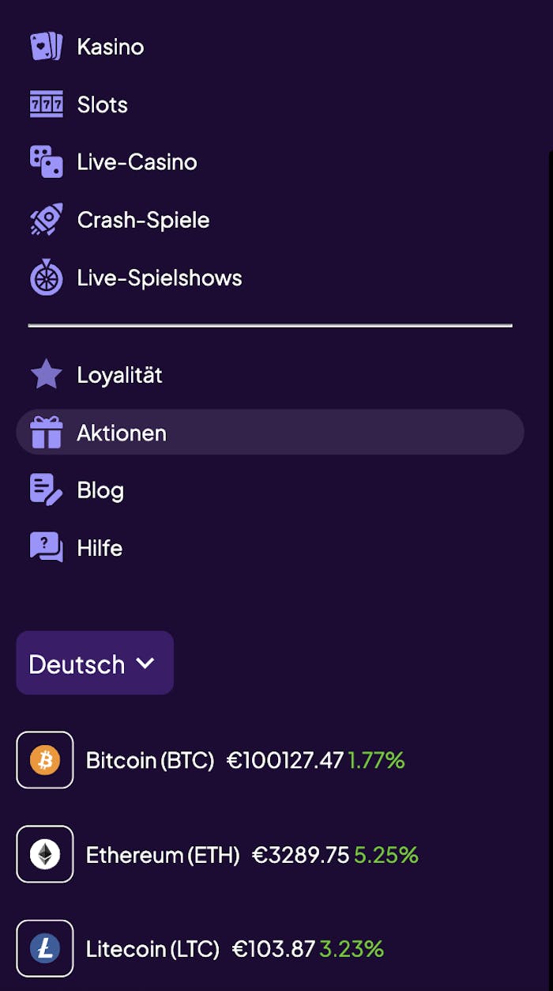Click the Hilfe question bubble icon
Image resolution: width=553 pixels, height=991 pixels.
(x=46, y=548)
